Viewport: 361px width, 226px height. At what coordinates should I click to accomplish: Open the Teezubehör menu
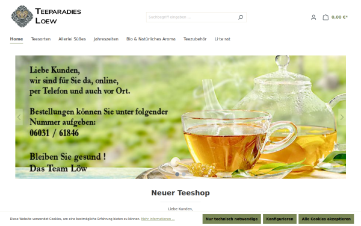tap(195, 39)
